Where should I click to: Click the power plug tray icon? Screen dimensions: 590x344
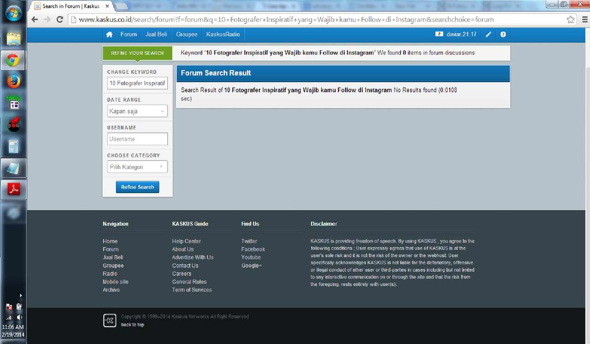[x=19, y=307]
